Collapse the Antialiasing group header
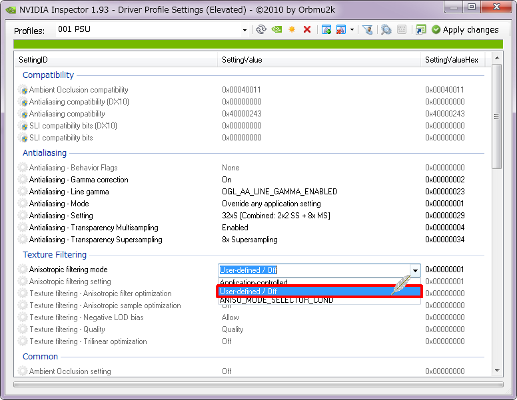 (45, 153)
